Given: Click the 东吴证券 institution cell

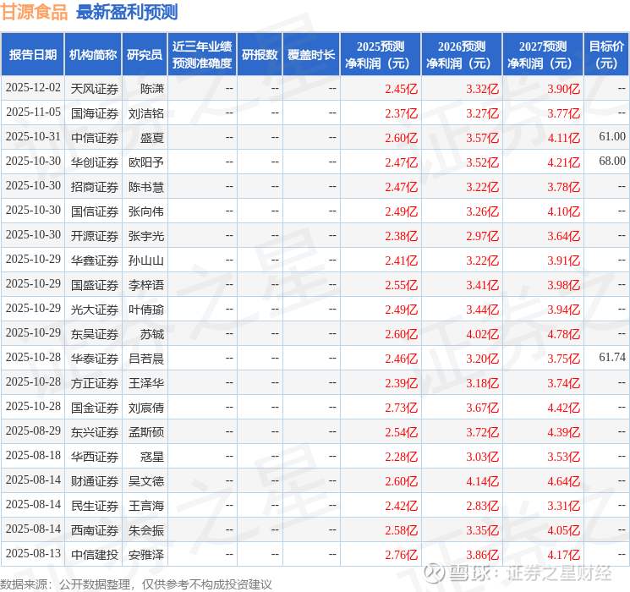Looking at the screenshot, I should click(95, 334).
